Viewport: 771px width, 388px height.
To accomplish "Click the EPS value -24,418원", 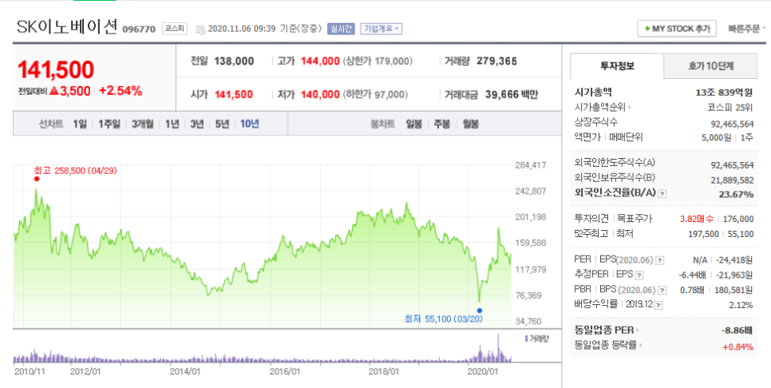I will [x=733, y=259].
